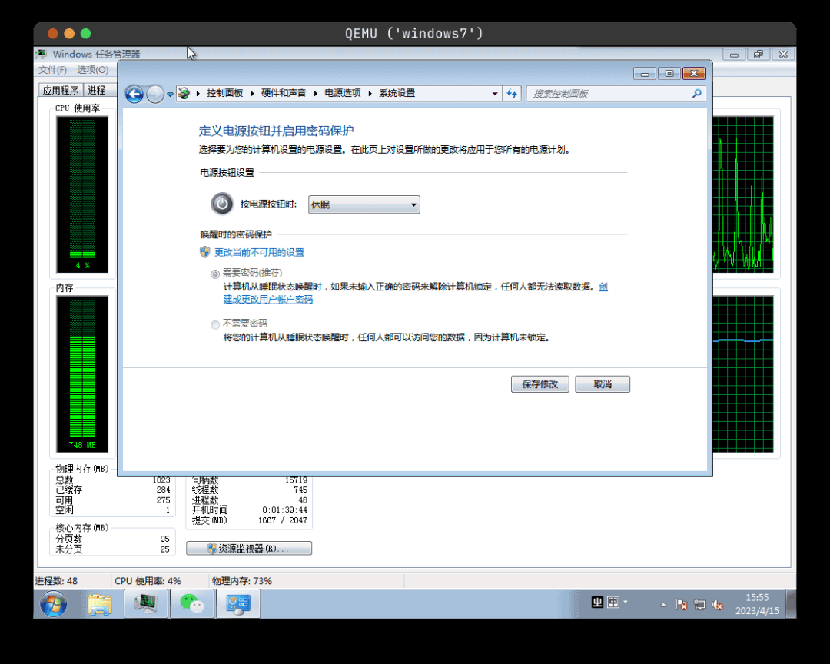
Task: Switch to the 进程 tab in Task Manager
Action: pyautogui.click(x=98, y=89)
